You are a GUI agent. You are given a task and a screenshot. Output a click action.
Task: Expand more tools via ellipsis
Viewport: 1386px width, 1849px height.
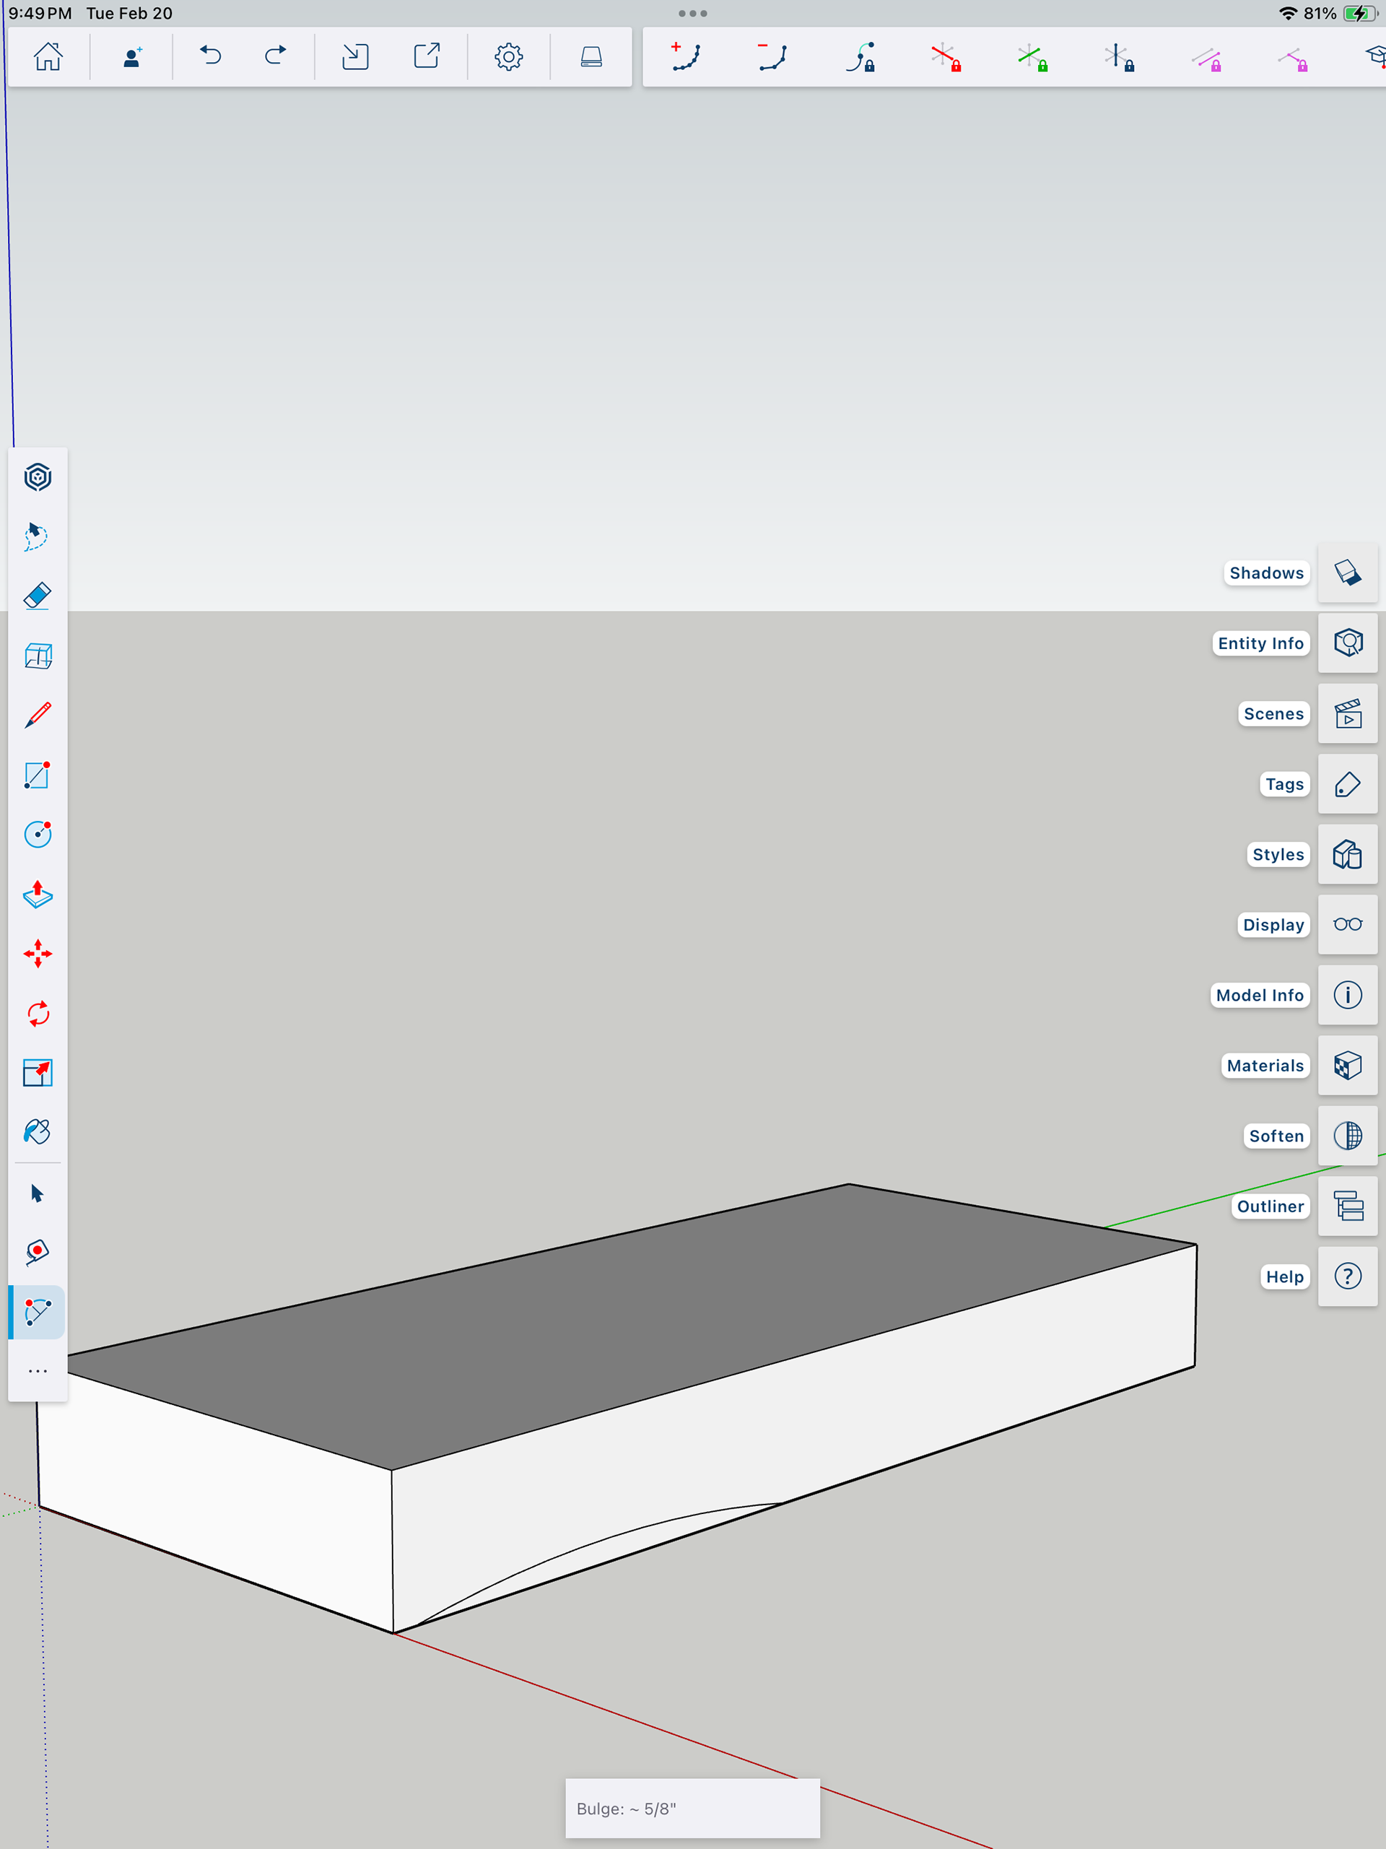pos(38,1372)
